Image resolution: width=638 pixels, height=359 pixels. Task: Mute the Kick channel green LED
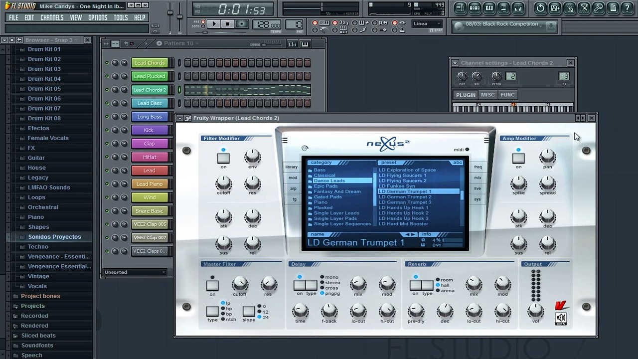107,130
